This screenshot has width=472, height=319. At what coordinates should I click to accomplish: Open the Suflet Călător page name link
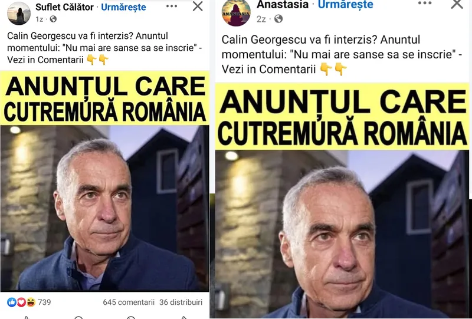(x=64, y=7)
